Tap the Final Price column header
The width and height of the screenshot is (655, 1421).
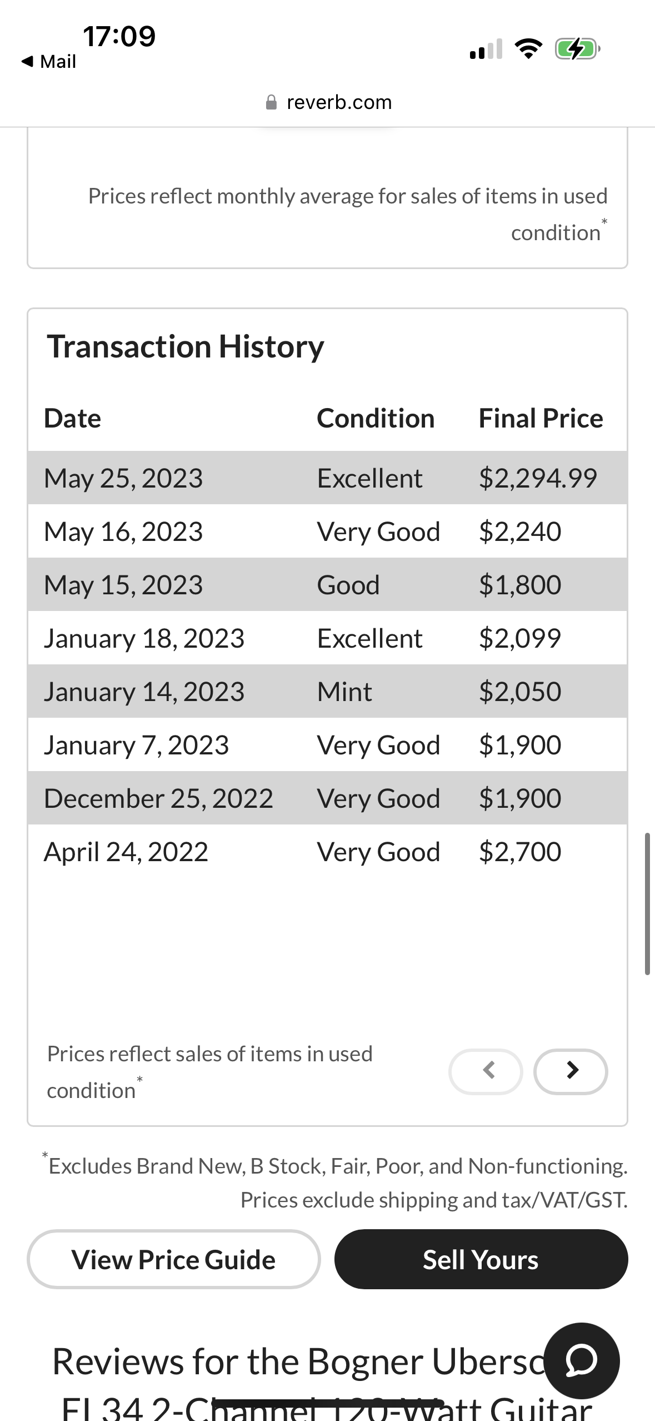point(541,418)
